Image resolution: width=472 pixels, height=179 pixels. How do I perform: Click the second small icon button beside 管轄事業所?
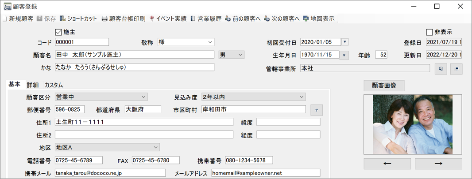pyautogui.click(x=456, y=69)
